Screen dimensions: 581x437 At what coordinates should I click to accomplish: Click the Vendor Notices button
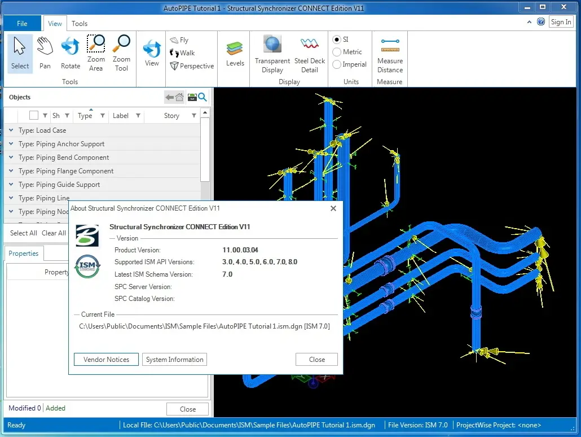coord(107,360)
